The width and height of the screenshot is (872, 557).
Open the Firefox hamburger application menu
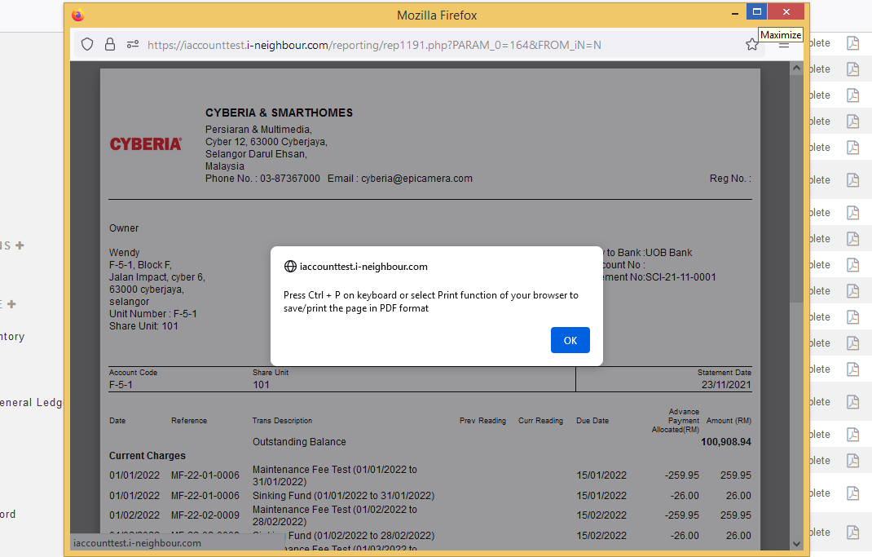coord(783,45)
